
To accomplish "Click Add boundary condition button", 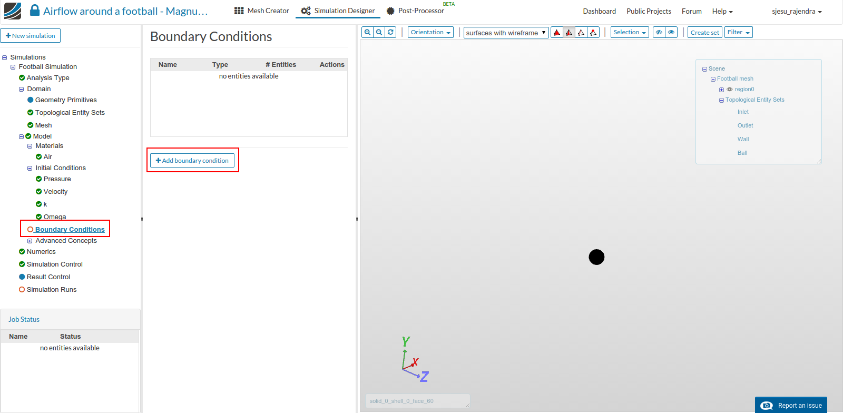I will [192, 160].
